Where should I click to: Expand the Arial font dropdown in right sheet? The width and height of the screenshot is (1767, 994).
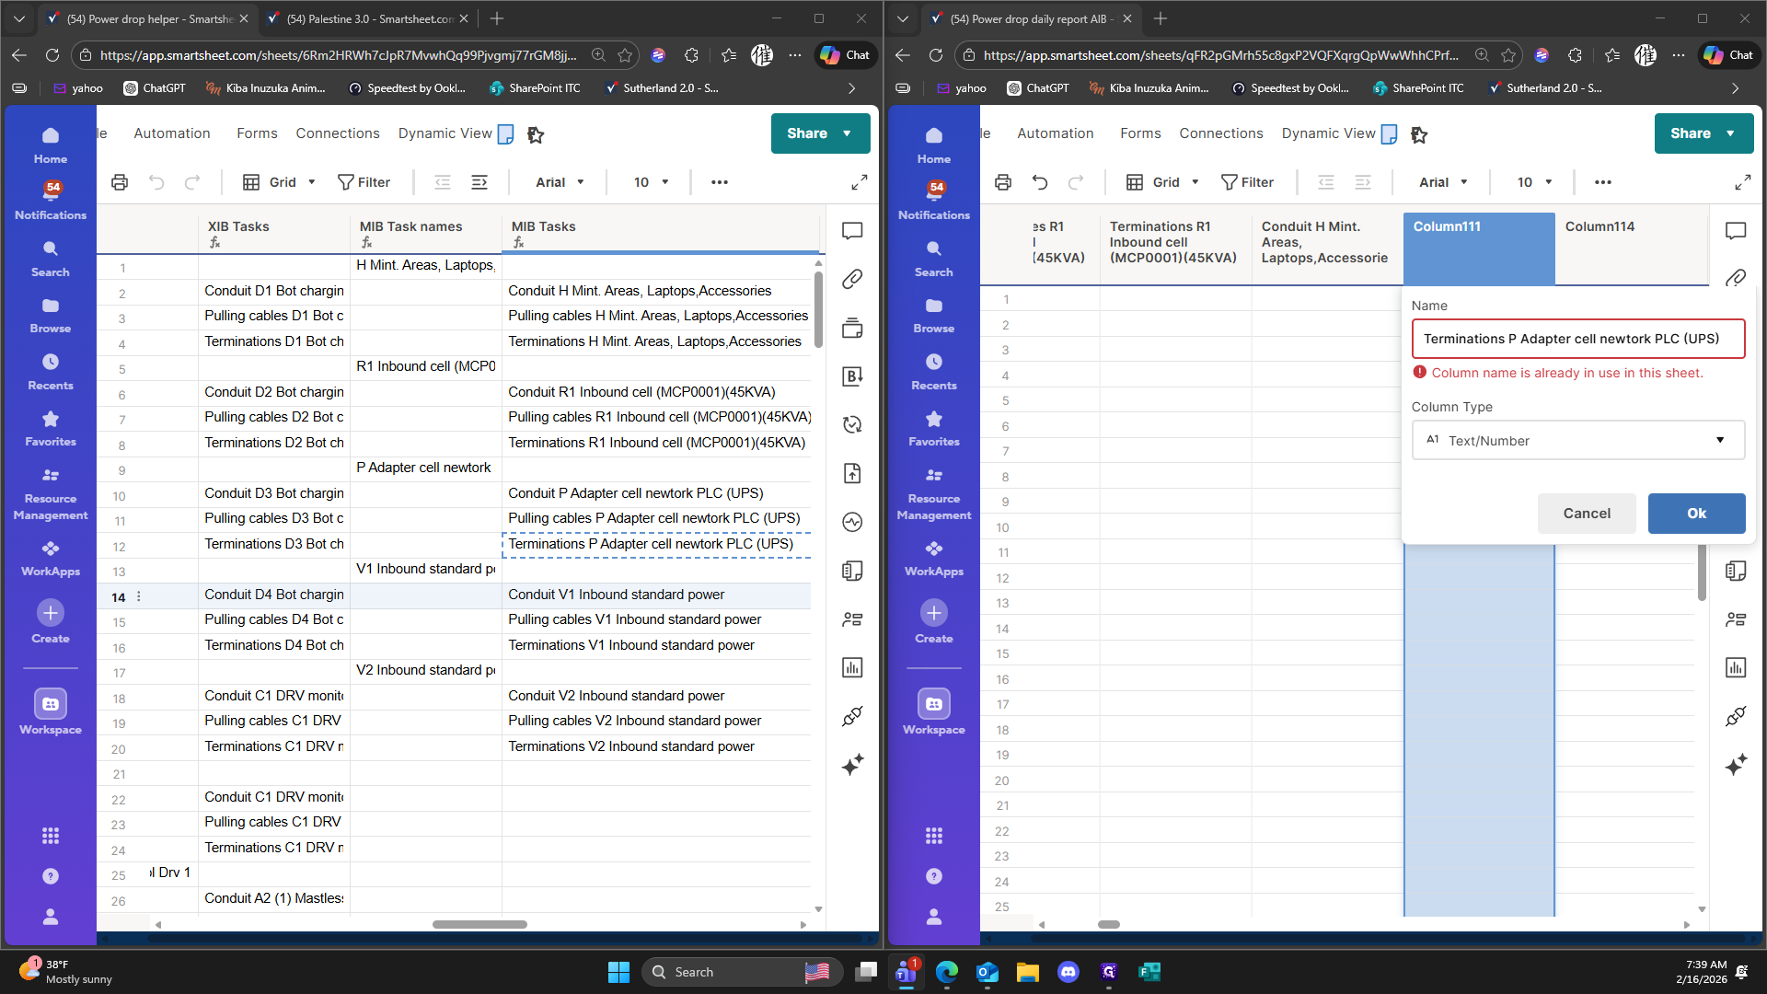pyautogui.click(x=1443, y=182)
